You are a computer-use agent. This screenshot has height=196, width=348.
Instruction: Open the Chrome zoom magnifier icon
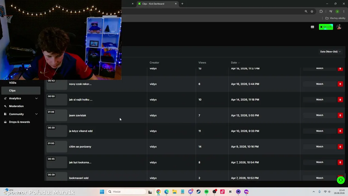tap(306, 11)
